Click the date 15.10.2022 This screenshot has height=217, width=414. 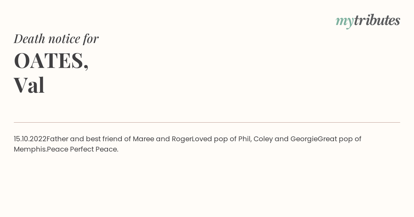[x=30, y=139]
